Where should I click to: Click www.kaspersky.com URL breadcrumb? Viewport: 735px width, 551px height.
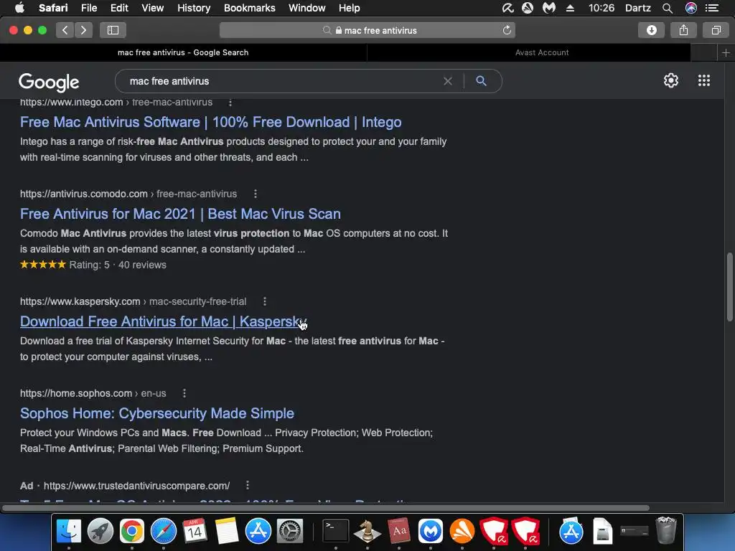(133, 301)
